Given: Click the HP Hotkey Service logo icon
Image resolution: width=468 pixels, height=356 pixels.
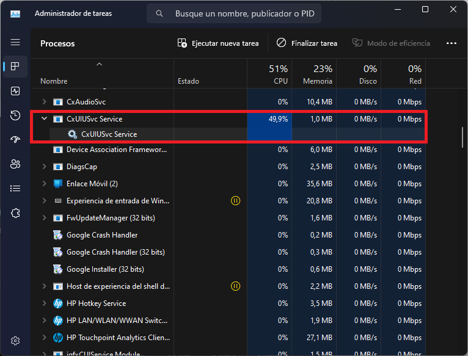Looking at the screenshot, I should (x=58, y=303).
